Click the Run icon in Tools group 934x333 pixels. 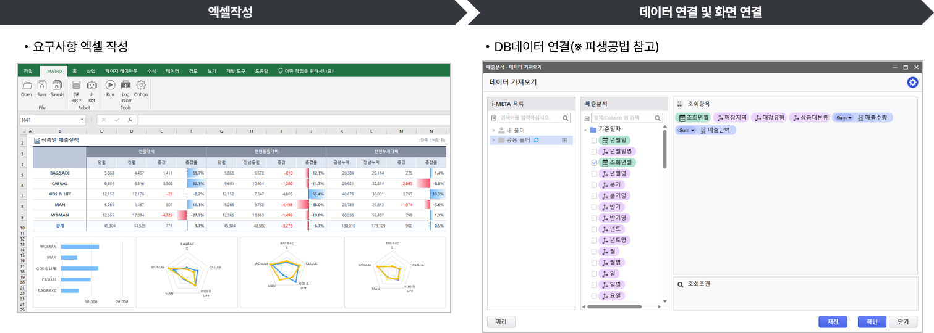click(110, 85)
